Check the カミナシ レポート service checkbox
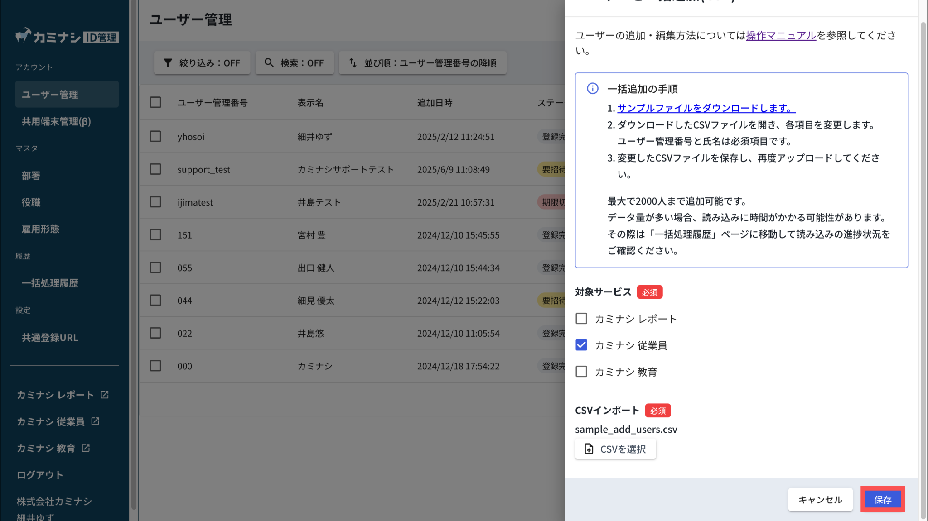Image resolution: width=928 pixels, height=521 pixels. [581, 319]
